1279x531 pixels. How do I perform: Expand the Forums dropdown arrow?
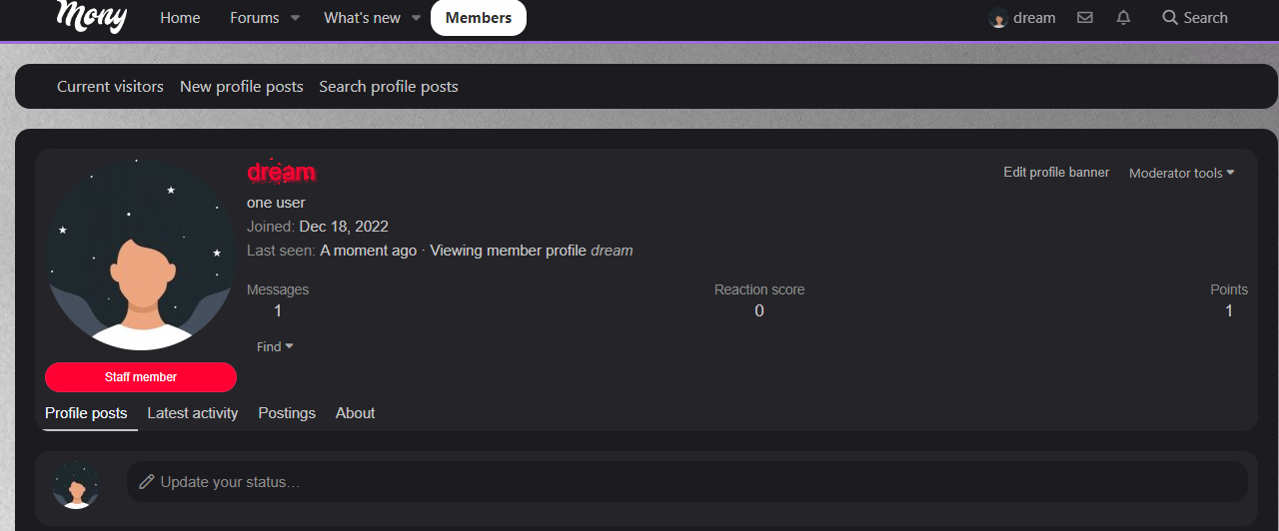click(296, 18)
